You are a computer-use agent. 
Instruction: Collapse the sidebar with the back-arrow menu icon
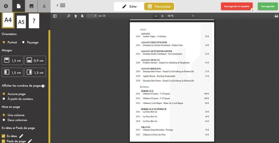click(61, 5)
